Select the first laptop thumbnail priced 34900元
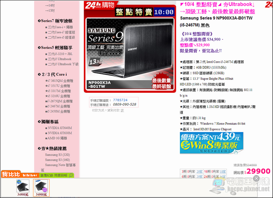 tap(23, 188)
